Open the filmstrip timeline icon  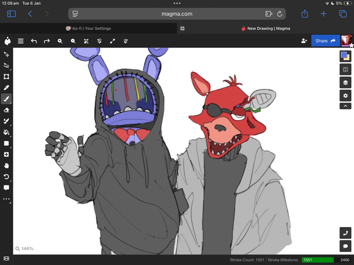coord(6,259)
